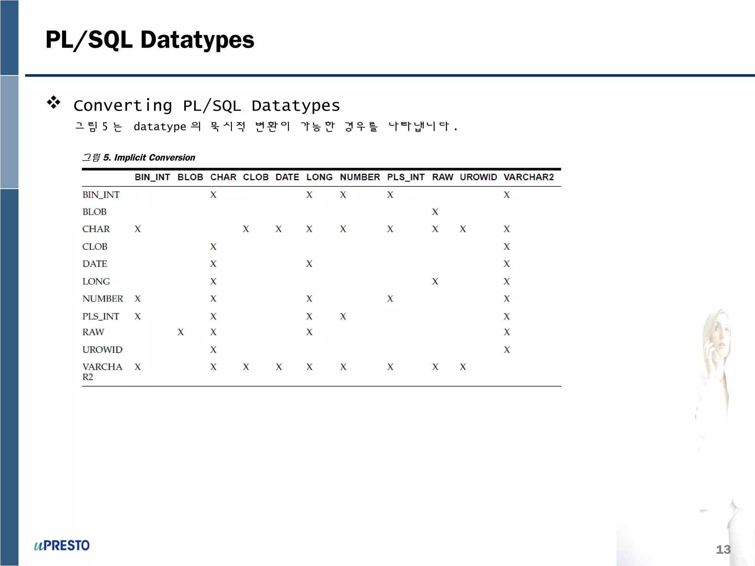
Task: Click the X in DATE row, LONG column
Action: pos(309,264)
